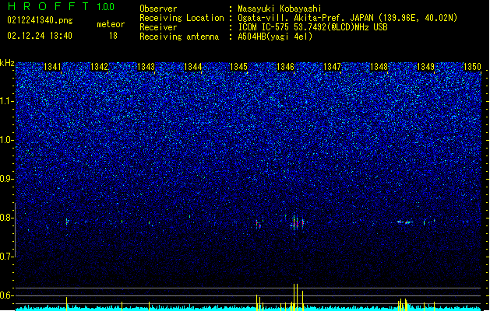Click the 1348 time marker
490x311 pixels.
click(379, 67)
